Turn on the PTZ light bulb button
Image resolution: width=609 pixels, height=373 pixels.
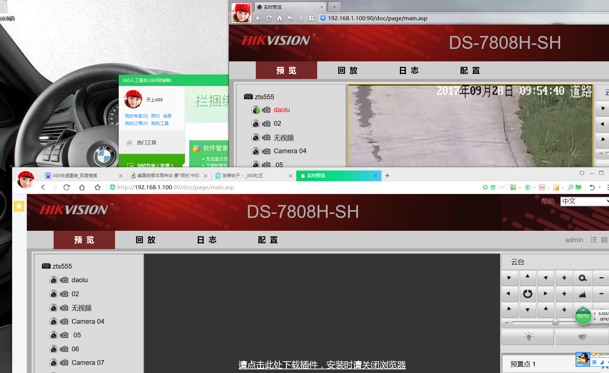click(528, 337)
